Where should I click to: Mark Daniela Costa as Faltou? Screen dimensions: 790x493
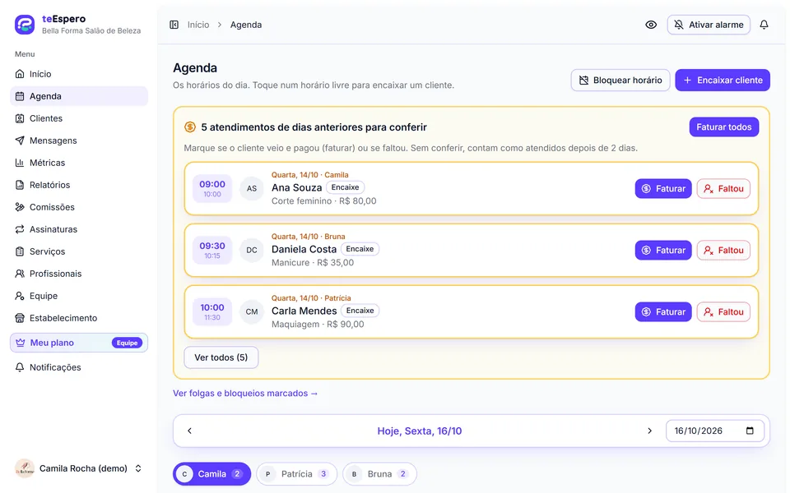click(x=723, y=250)
